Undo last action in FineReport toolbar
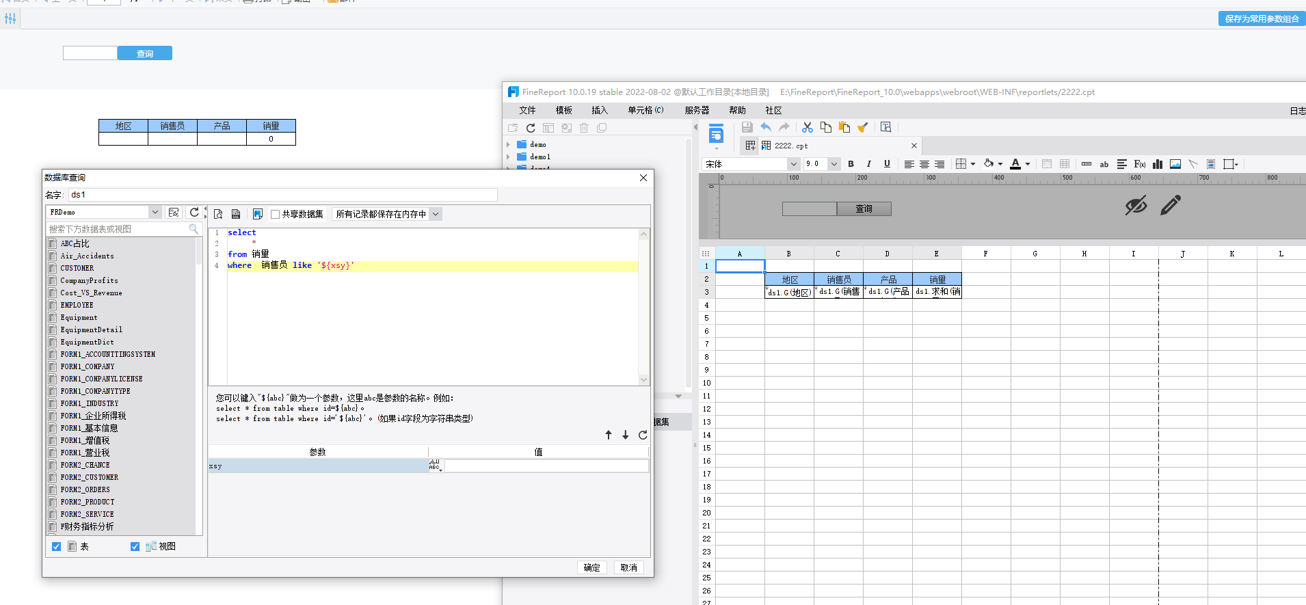This screenshot has height=605, width=1306. [766, 127]
